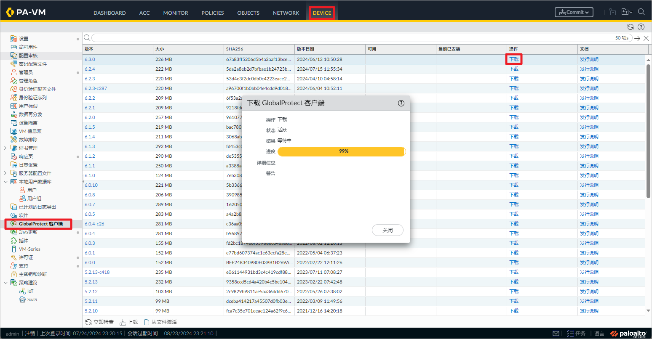Select the 插件 puzzle icon
The image size is (652, 339).
point(14,241)
